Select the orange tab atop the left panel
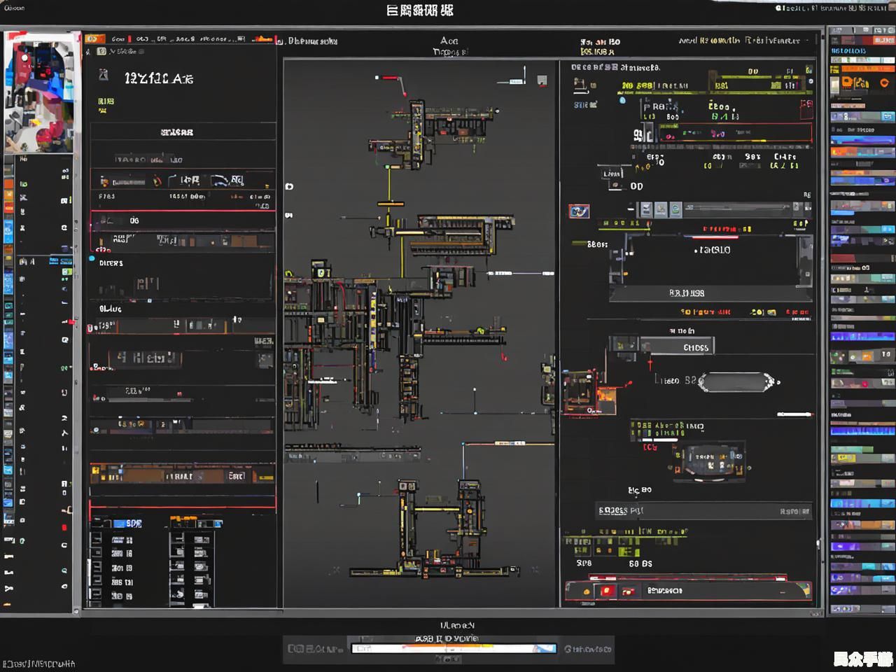896x672 pixels. [x=94, y=39]
